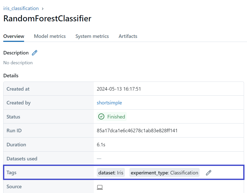
Task: Click the Datasets used dash value
Action: (x=99, y=159)
